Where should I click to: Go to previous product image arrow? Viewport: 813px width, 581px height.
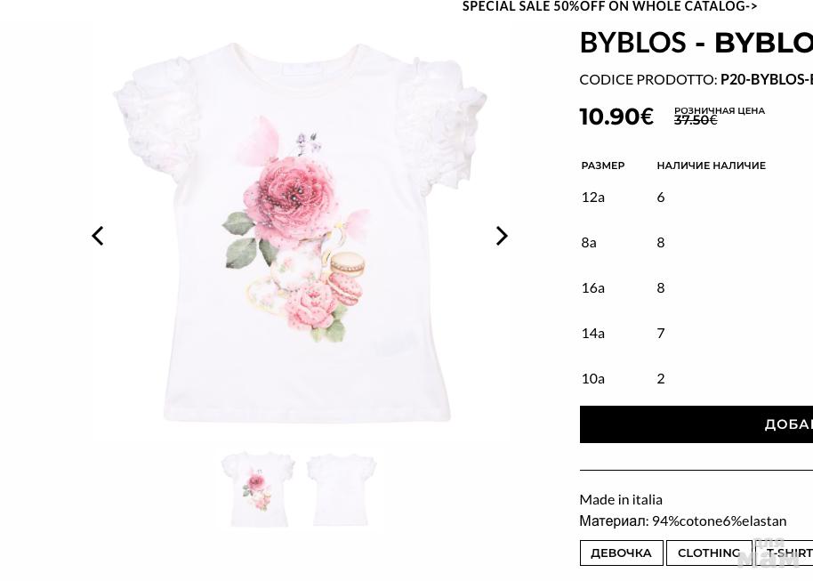pos(98,236)
